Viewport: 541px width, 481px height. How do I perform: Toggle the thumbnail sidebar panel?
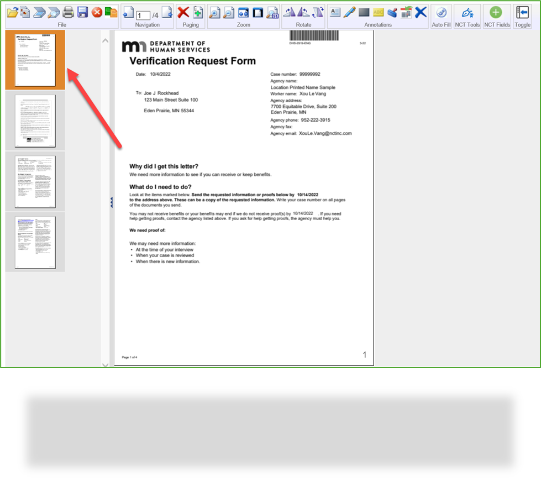[x=522, y=12]
